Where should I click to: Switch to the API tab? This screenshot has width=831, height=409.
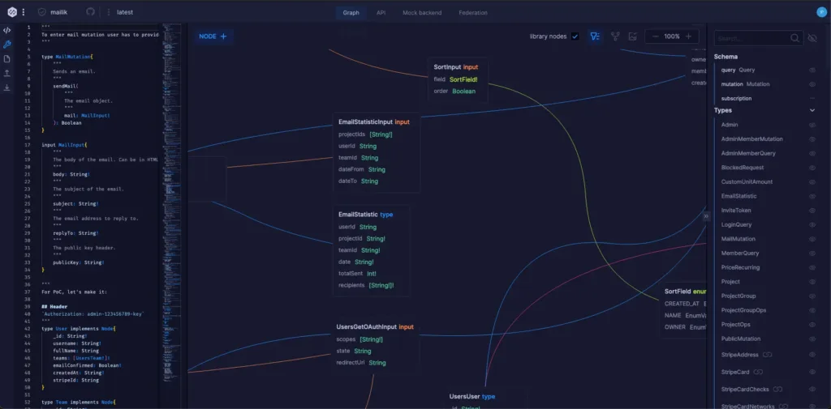(381, 13)
